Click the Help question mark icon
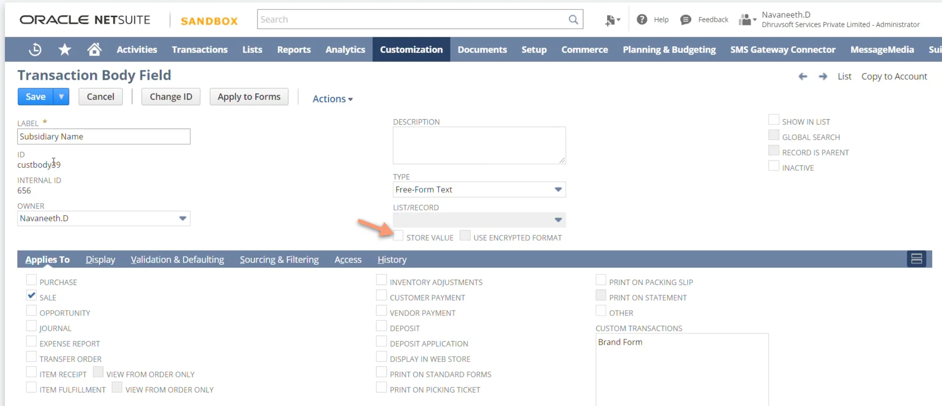This screenshot has height=406, width=942. (642, 19)
